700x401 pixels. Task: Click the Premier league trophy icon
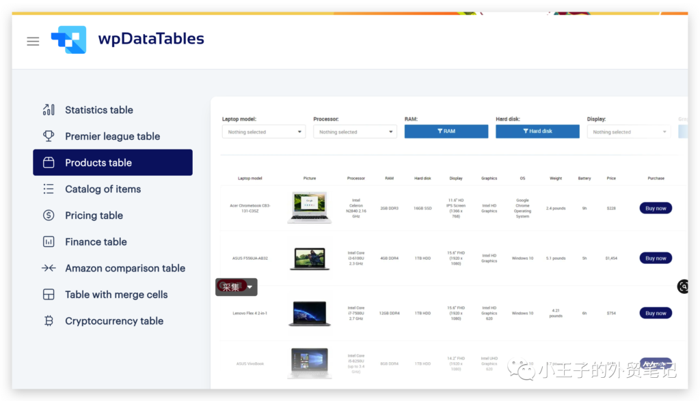49,136
